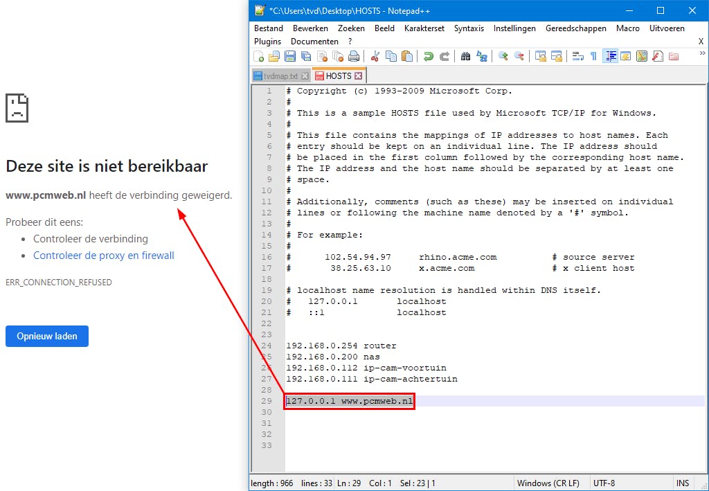Open the Karakterset menu

tap(424, 28)
